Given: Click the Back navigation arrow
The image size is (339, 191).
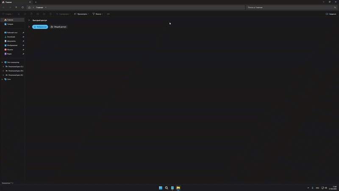Looking at the screenshot, I should pyautogui.click(x=4, y=7).
